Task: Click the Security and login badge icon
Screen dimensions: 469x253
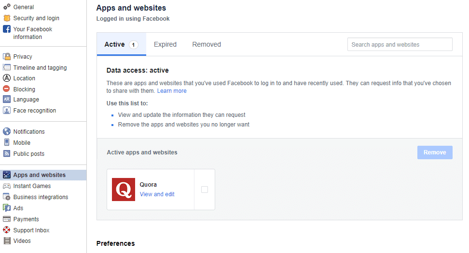Action: tap(7, 18)
